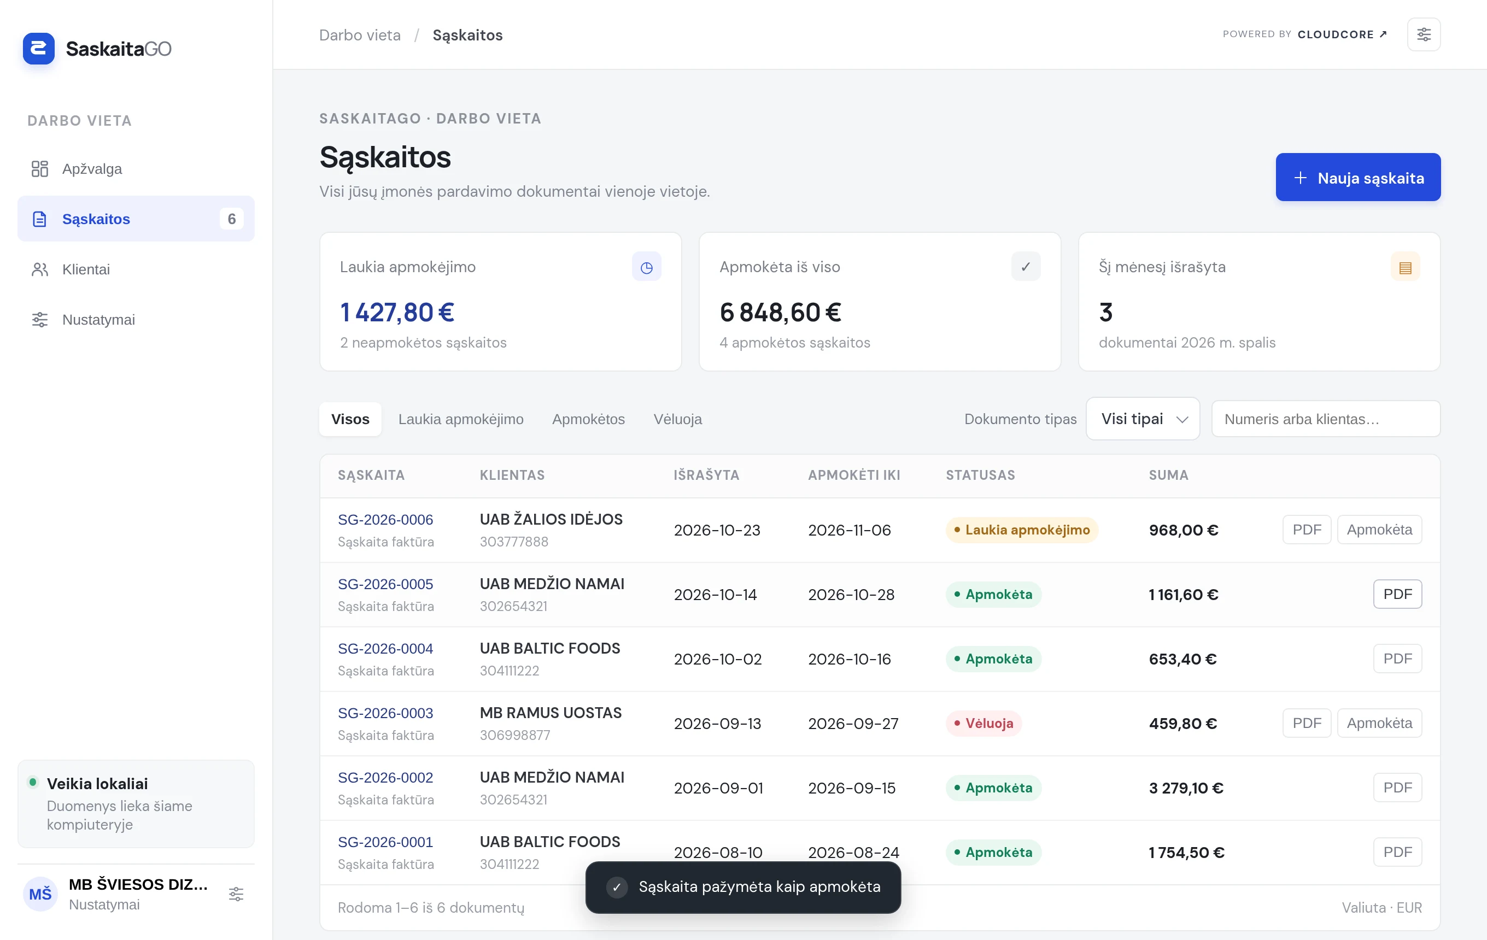The height and width of the screenshot is (940, 1487).
Task: Open invoice SG-2026-0005
Action: [x=385, y=583]
